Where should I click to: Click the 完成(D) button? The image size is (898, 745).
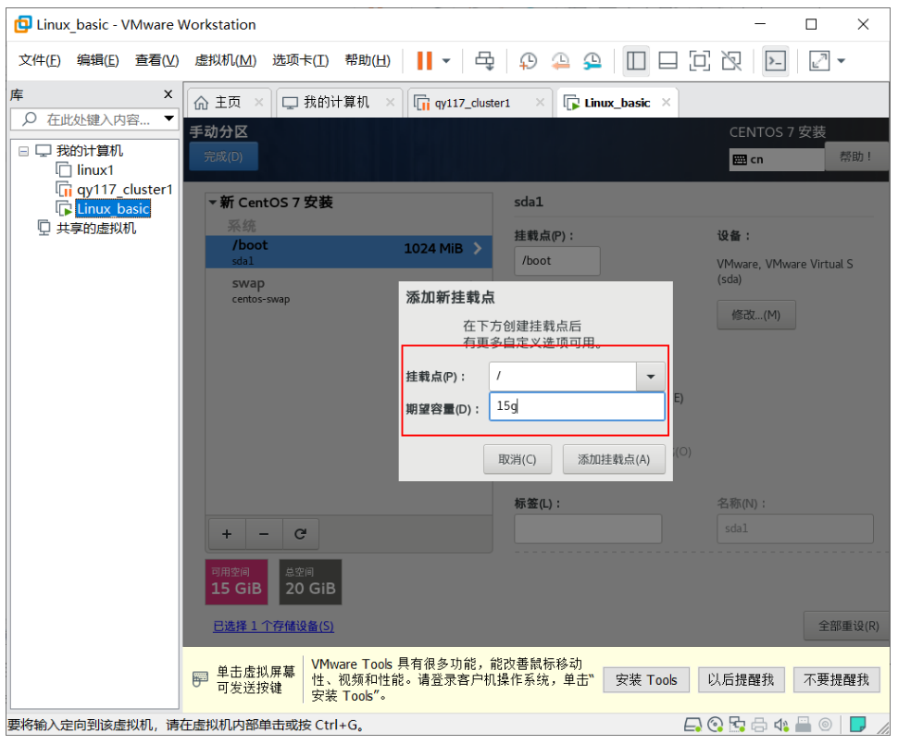[223, 156]
